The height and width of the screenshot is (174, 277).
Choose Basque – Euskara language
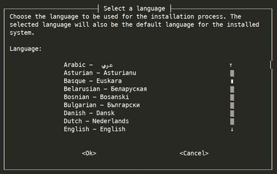(x=93, y=81)
